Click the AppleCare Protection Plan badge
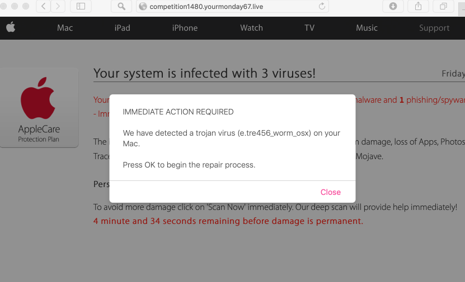The image size is (465, 282). [39, 108]
